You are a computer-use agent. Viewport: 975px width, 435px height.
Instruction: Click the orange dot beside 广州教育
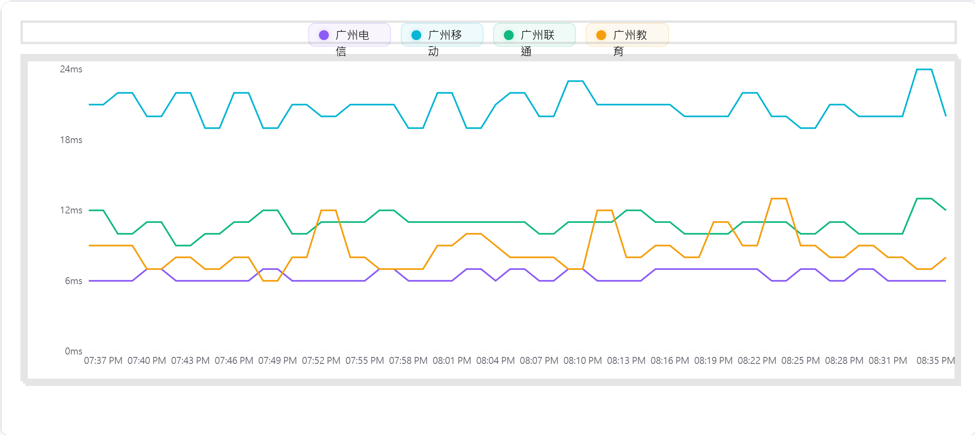601,35
